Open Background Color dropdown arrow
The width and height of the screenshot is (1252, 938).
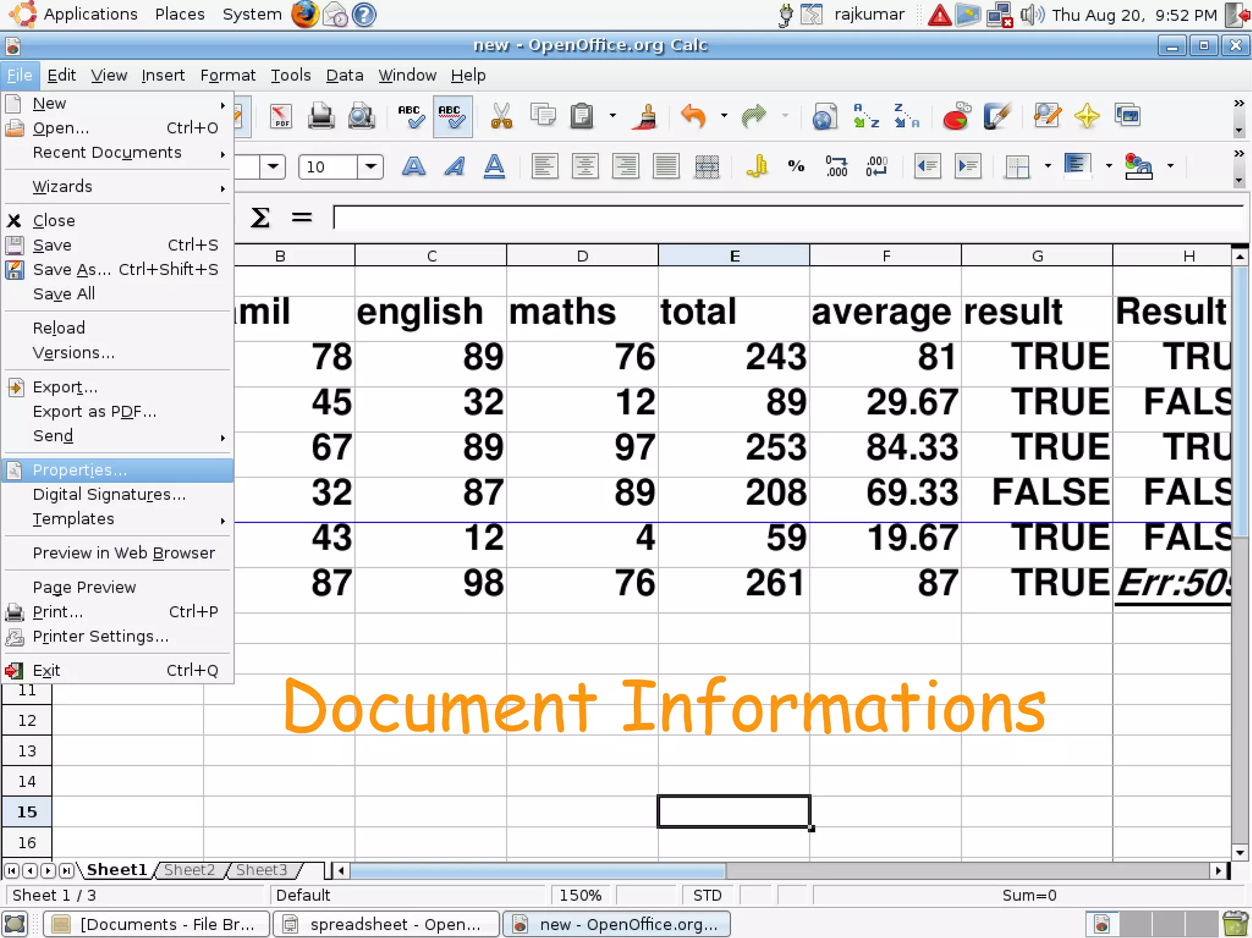[x=1108, y=166]
